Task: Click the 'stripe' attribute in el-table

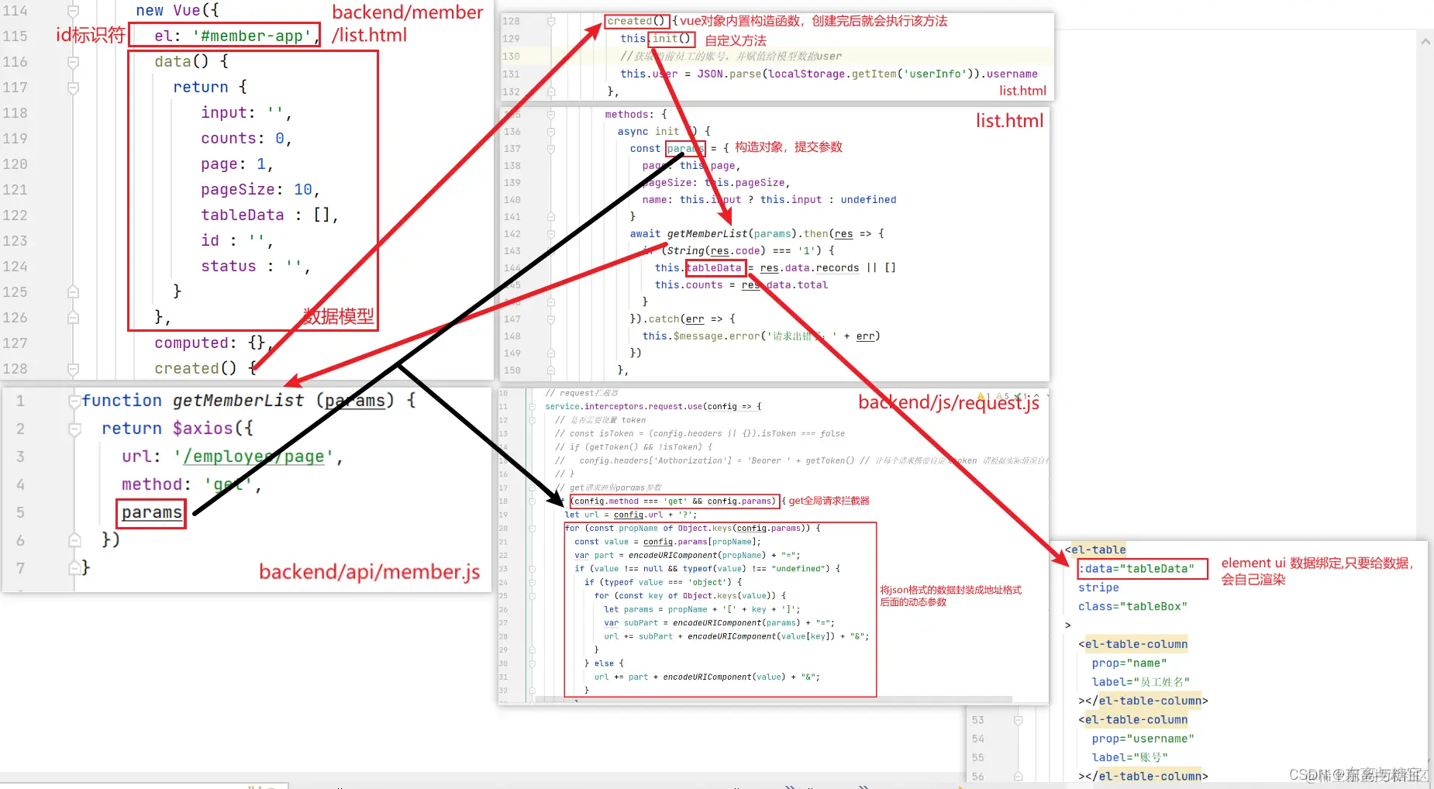Action: pyautogui.click(x=1098, y=588)
